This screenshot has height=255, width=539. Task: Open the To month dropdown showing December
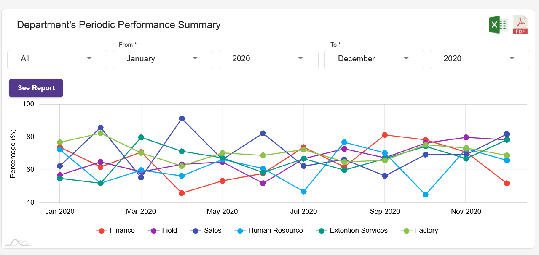pos(374,59)
